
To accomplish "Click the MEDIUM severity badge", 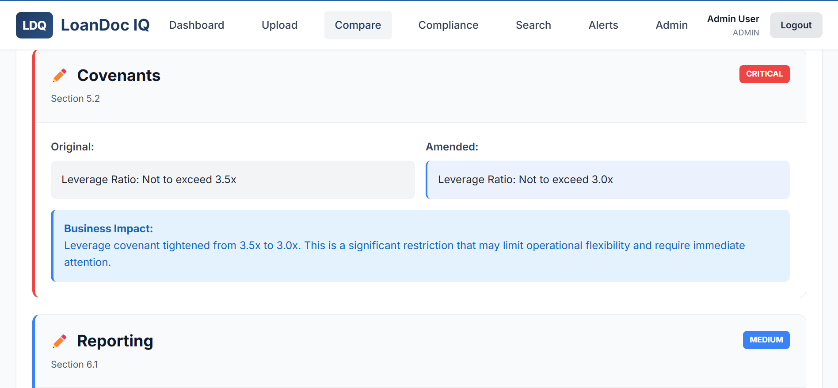I will coord(766,340).
